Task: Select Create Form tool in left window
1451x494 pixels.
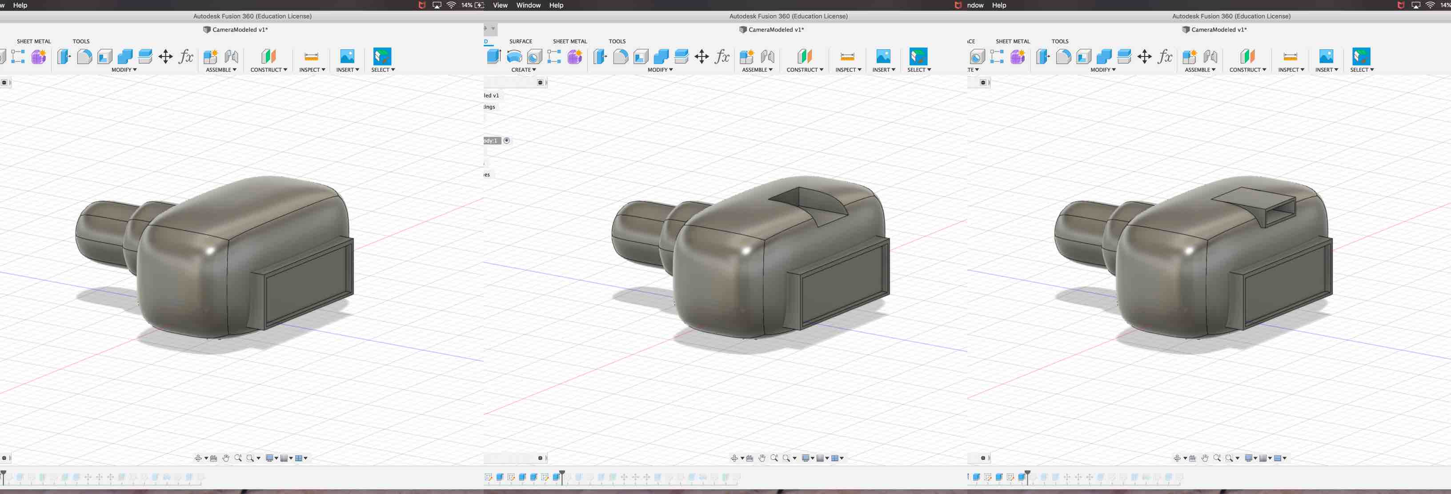Action: tap(39, 56)
